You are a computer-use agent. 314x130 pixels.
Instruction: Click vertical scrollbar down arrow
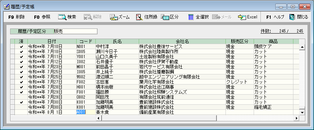point(302,112)
